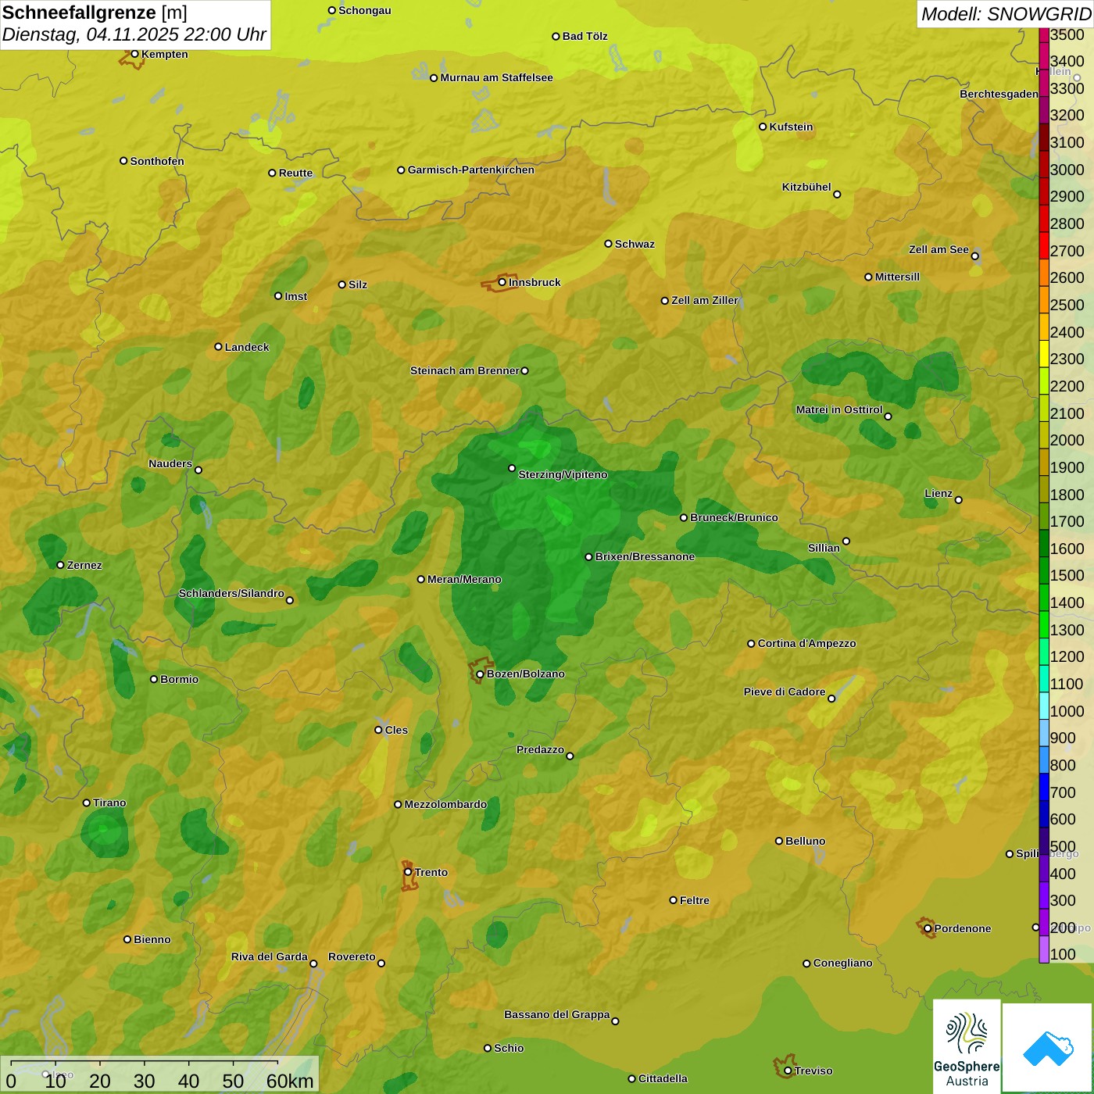
Task: Click the Schneefallgrenze [m] title
Action: [x=95, y=13]
